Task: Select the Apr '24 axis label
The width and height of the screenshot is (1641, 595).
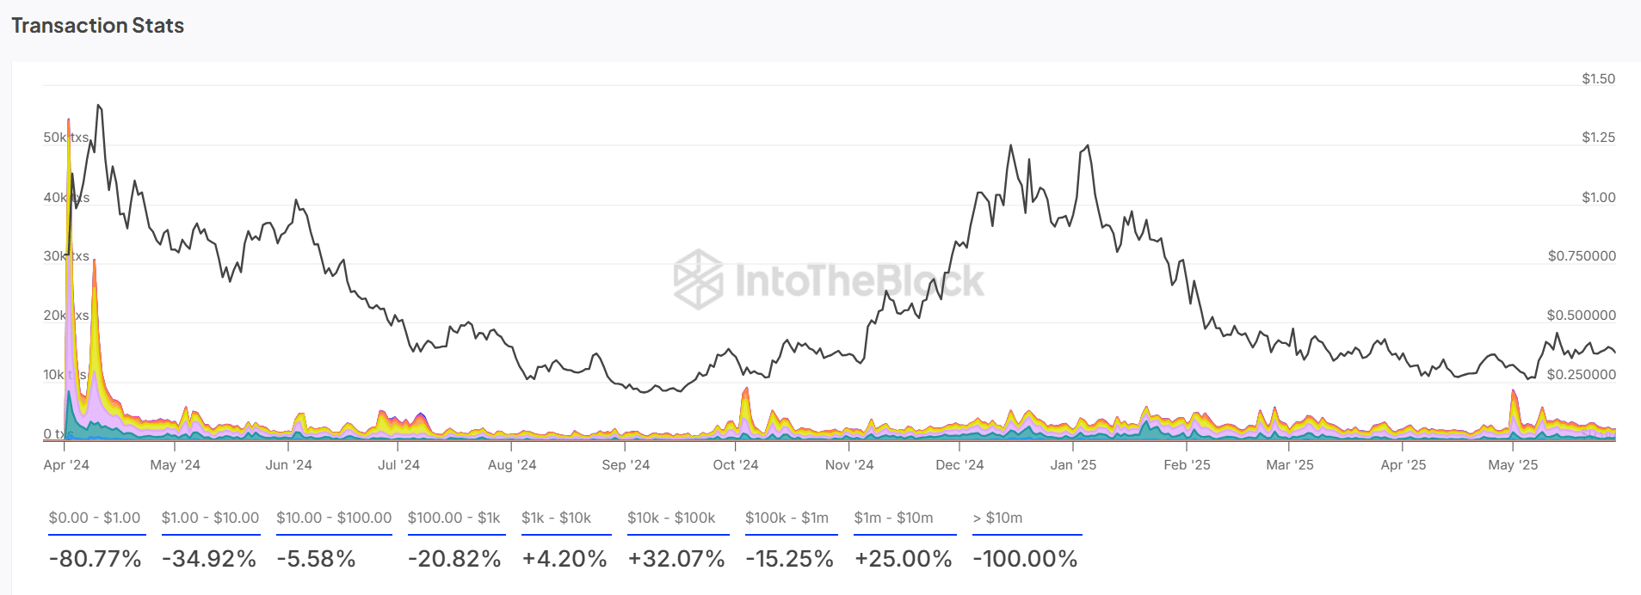Action: 66,464
